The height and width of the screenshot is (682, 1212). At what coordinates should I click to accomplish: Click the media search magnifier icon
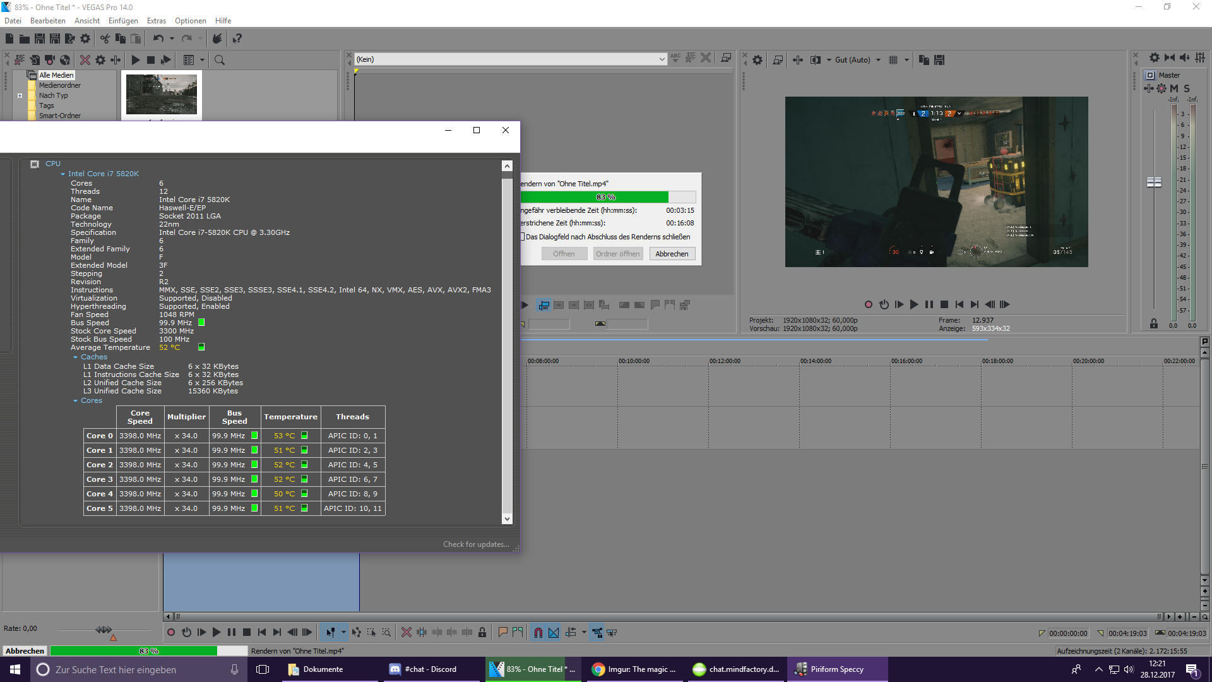220,60
